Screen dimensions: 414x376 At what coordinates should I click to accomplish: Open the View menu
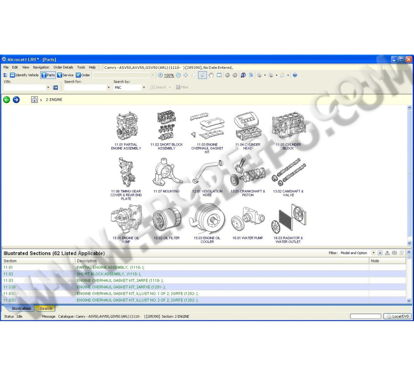(x=26, y=68)
